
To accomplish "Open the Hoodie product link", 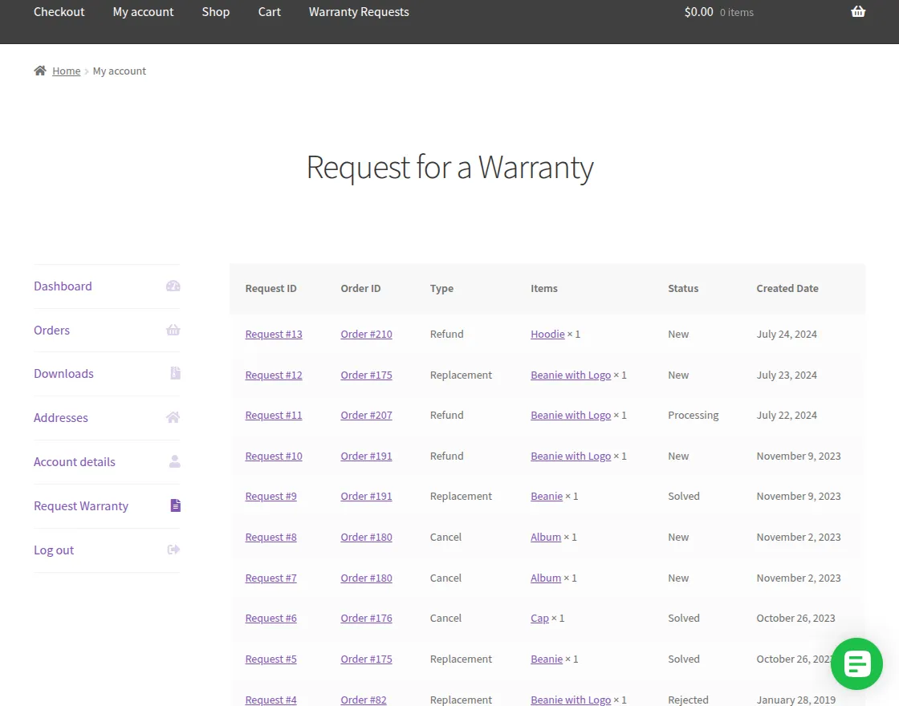I will click(x=547, y=334).
